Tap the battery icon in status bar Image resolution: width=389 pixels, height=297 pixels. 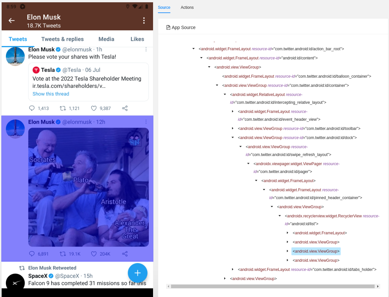pos(147,7)
